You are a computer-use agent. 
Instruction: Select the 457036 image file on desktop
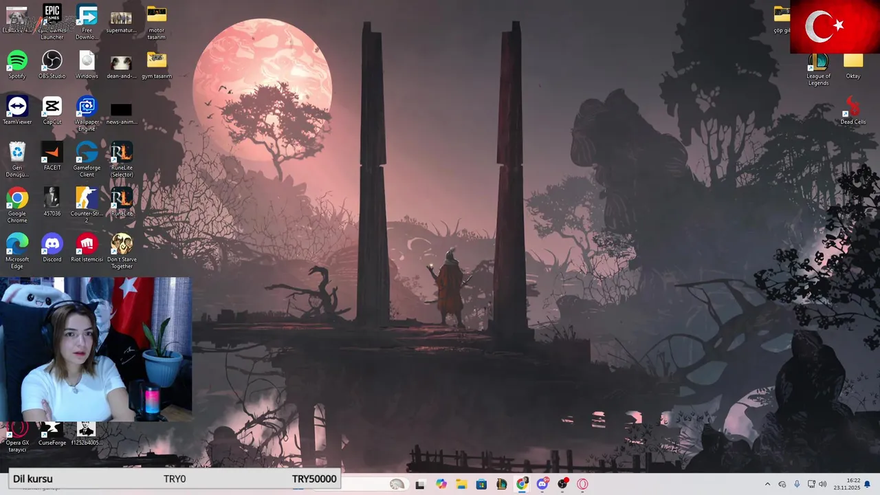pos(52,202)
